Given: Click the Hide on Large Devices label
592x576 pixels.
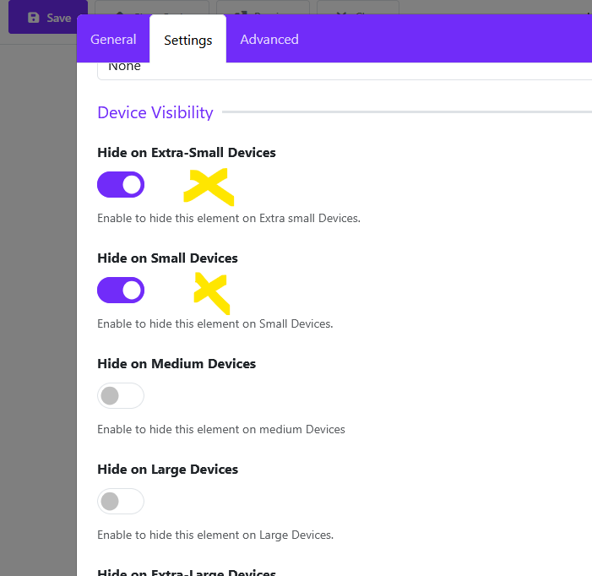Looking at the screenshot, I should pyautogui.click(x=167, y=470).
